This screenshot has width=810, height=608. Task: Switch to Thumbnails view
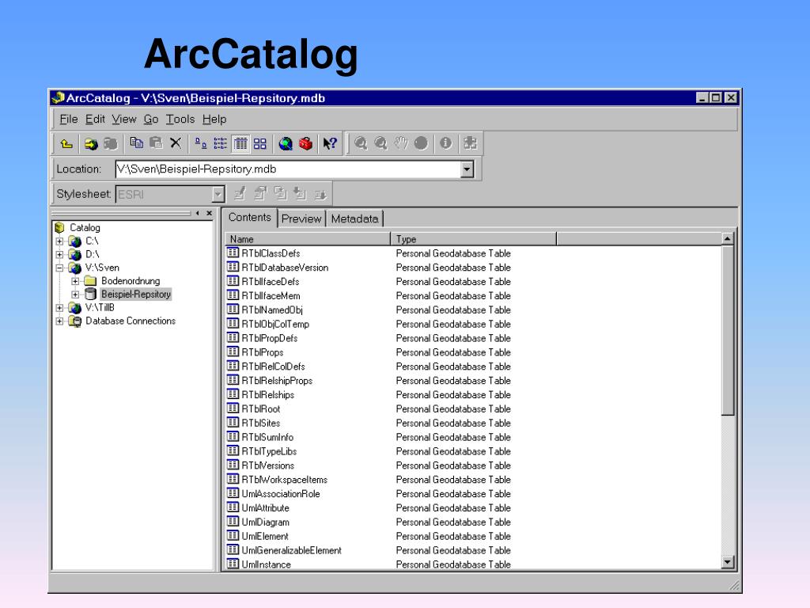[x=259, y=143]
